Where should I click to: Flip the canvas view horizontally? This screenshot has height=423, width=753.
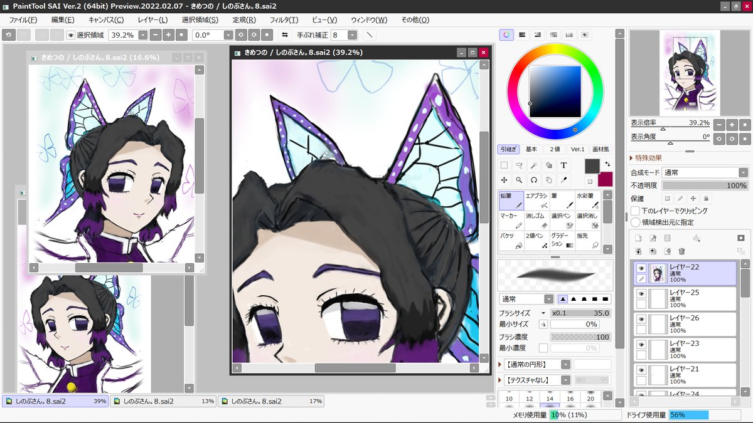click(x=285, y=35)
